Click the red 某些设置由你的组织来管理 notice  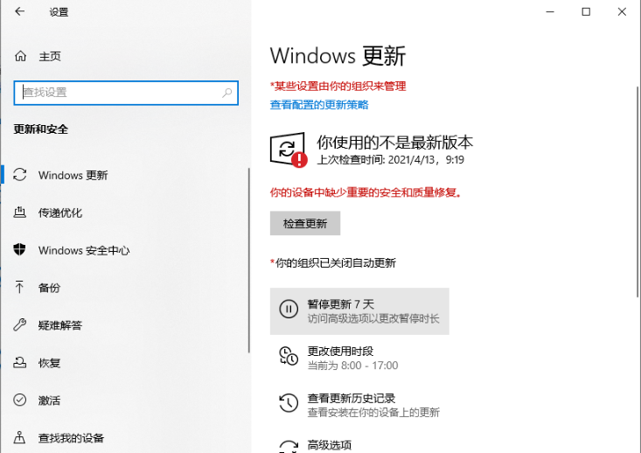point(338,87)
